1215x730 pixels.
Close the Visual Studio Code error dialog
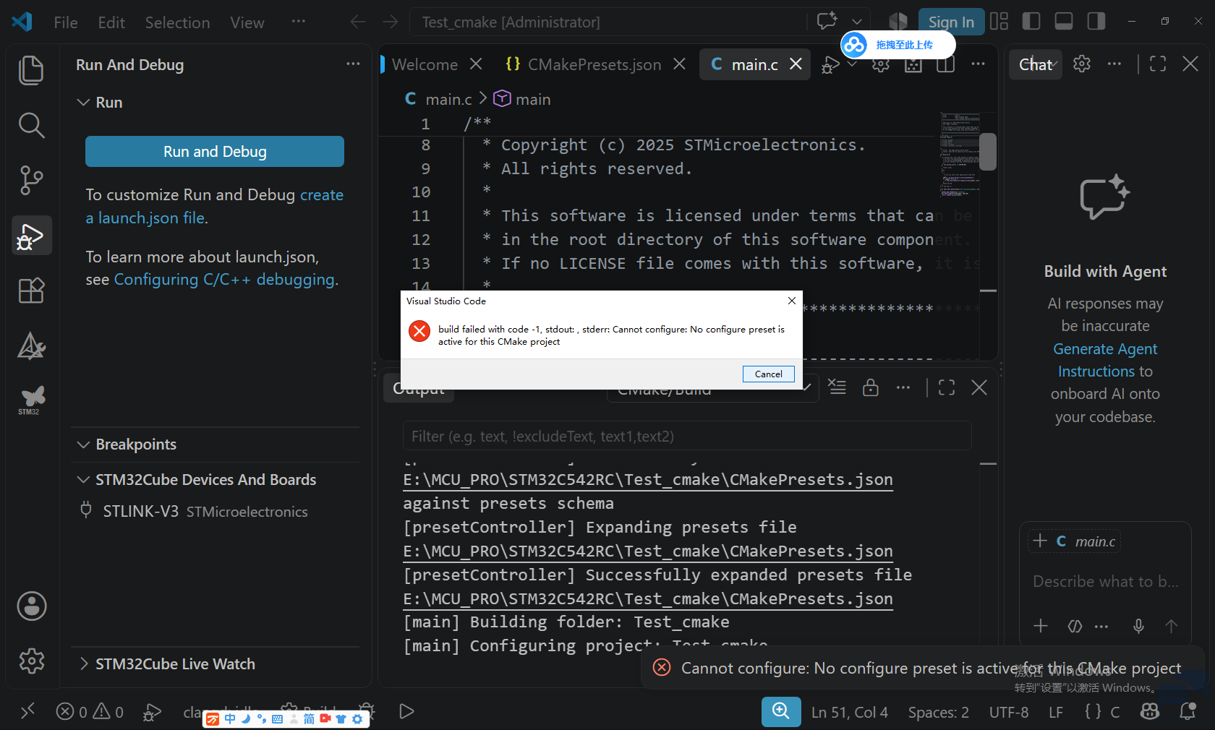(x=792, y=301)
